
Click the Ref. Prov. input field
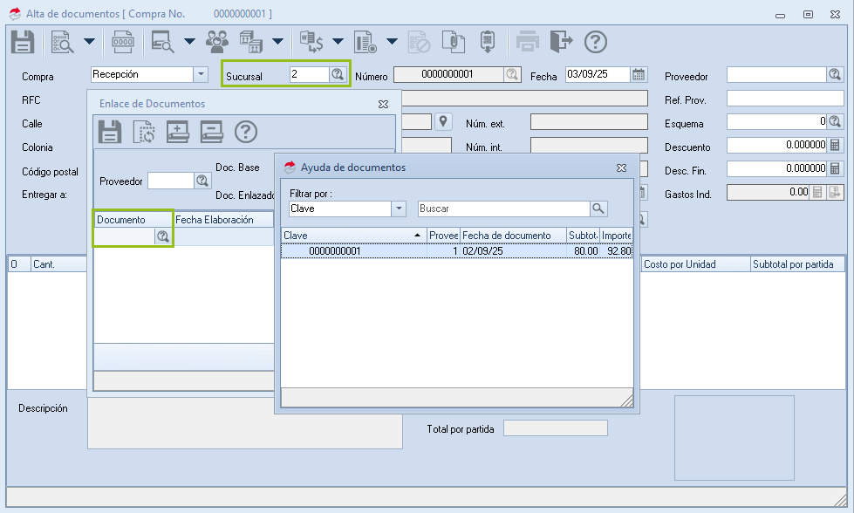click(x=785, y=99)
